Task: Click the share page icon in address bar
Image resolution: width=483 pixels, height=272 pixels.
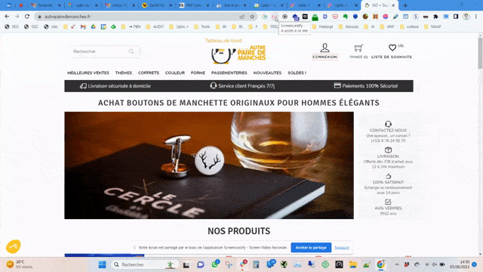Action: coord(242,17)
